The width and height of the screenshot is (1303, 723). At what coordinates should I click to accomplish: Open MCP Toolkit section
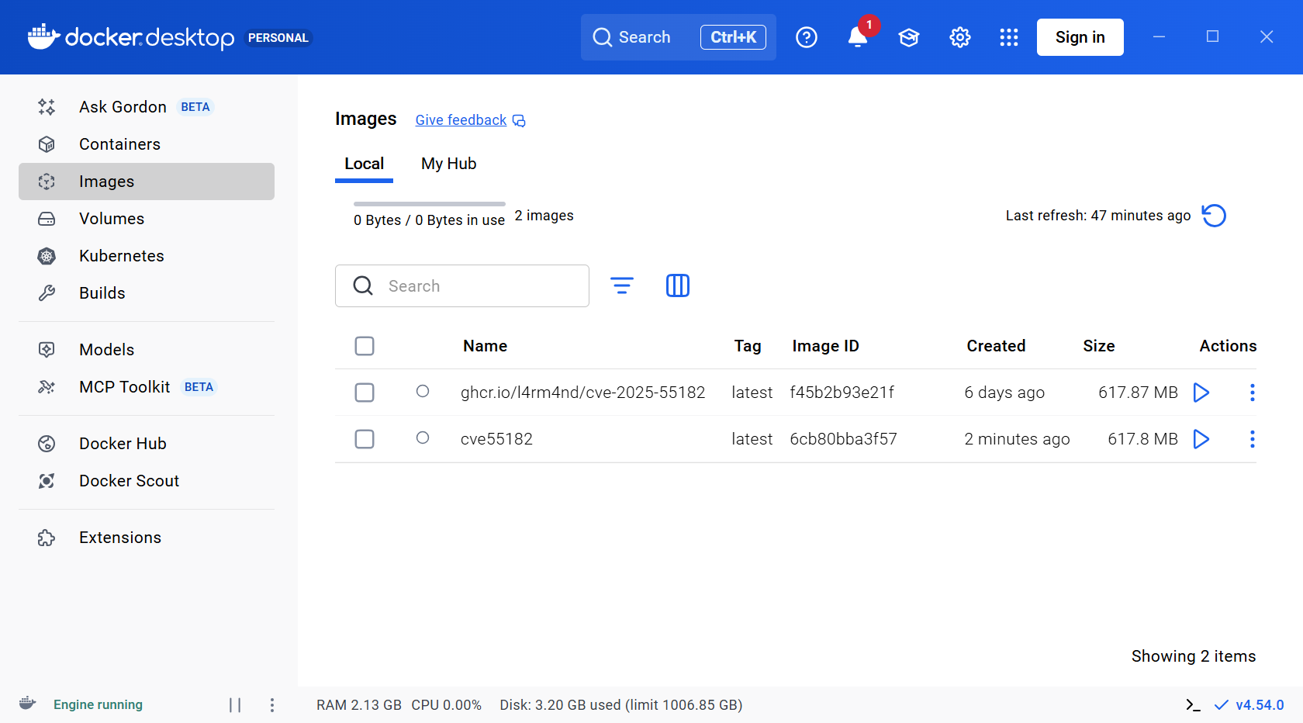point(147,387)
